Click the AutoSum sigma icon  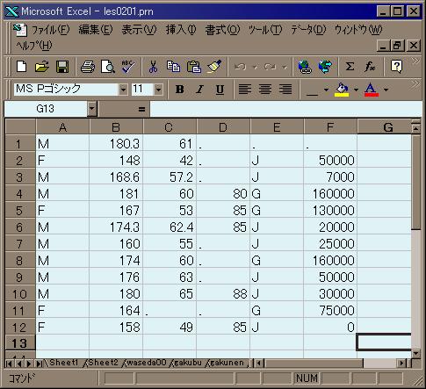point(350,67)
